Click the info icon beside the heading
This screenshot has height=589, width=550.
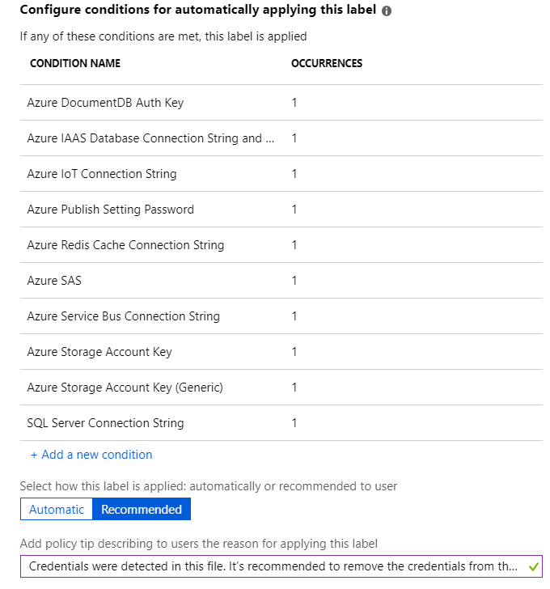[x=387, y=12]
